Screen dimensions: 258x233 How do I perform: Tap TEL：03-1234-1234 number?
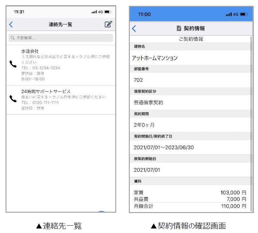click(41, 68)
